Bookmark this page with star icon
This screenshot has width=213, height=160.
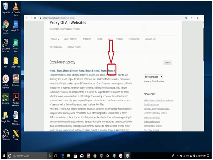(x=186, y=18)
